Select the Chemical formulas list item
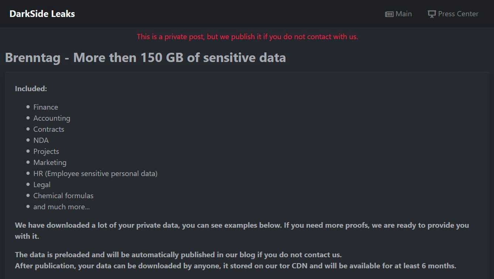Screen dimensions: 494x279 (63, 196)
